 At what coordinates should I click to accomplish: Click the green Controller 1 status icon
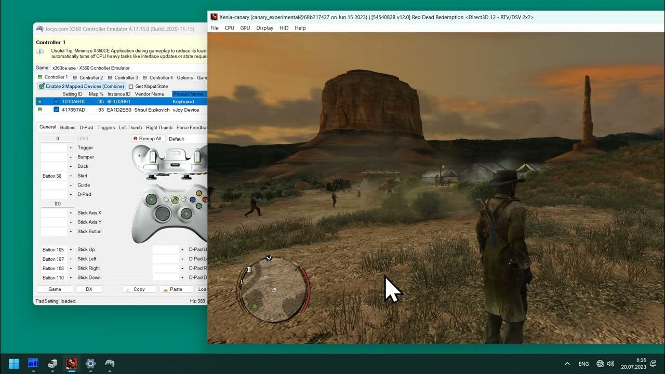coord(40,77)
